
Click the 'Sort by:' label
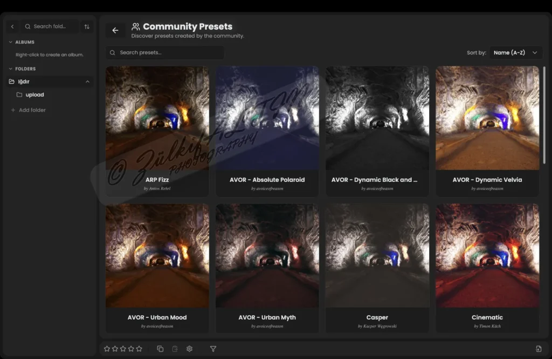pos(477,52)
